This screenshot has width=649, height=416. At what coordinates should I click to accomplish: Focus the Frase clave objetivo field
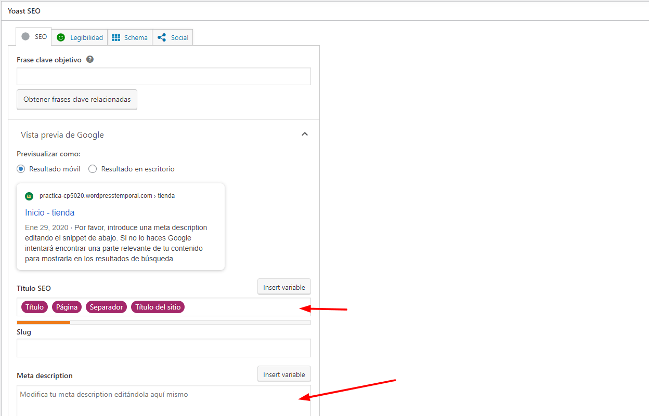(164, 76)
